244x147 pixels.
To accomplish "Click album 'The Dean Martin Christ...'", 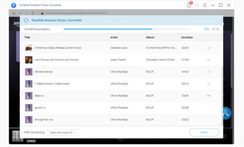I will (161, 60).
